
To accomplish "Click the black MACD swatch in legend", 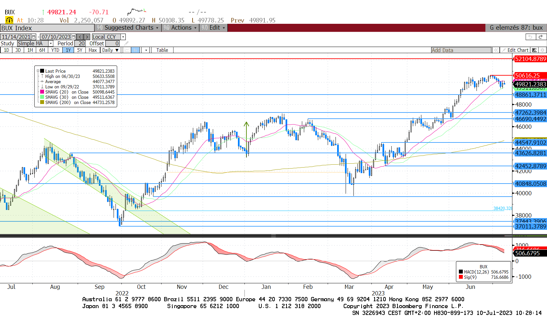I will click(461, 272).
